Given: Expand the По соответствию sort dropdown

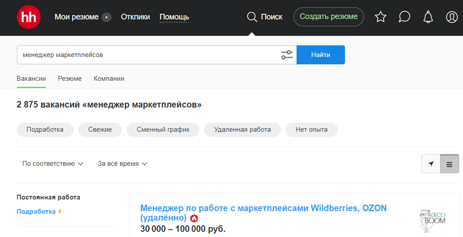Looking at the screenshot, I should (x=53, y=164).
